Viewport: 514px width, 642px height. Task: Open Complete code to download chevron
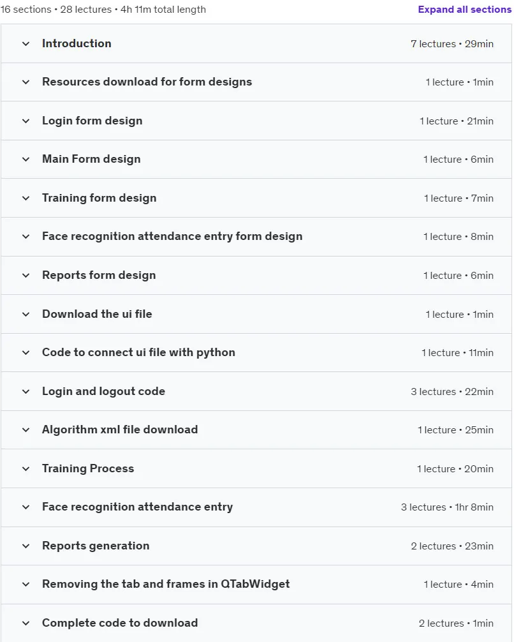[x=26, y=623]
